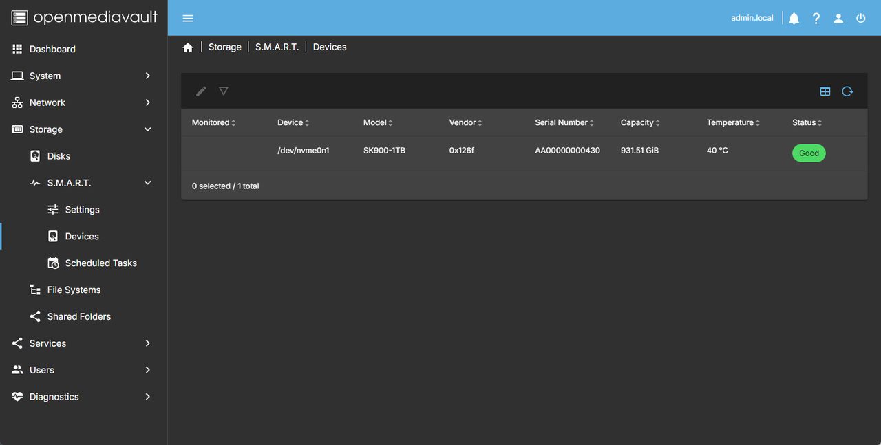
Task: Open the help question mark menu
Action: (816, 18)
